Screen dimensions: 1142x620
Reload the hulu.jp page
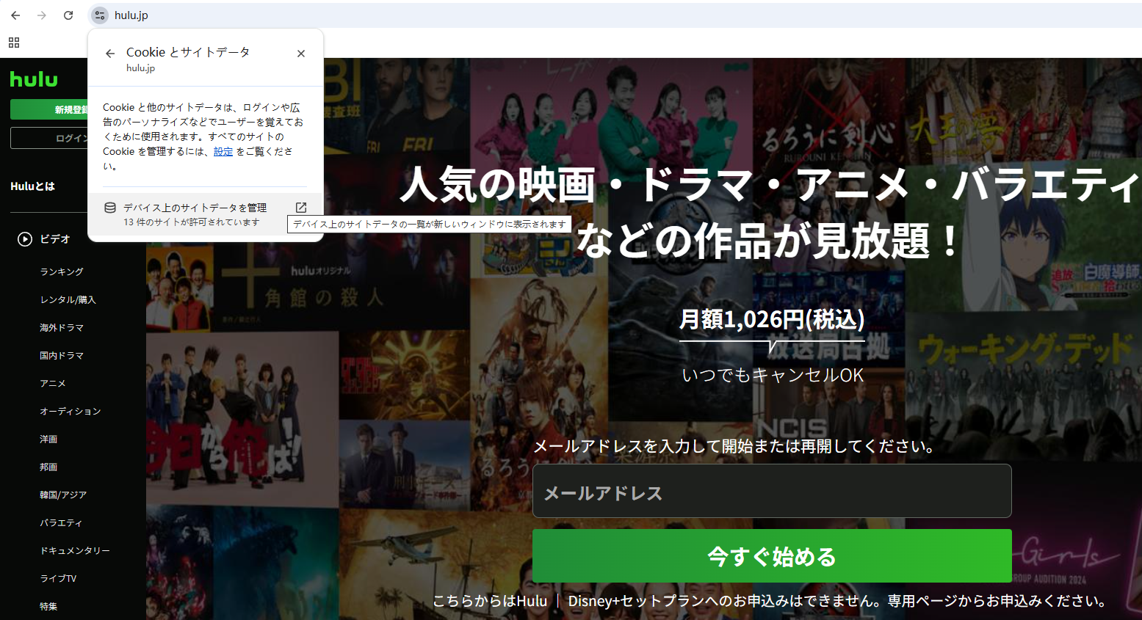tap(68, 15)
